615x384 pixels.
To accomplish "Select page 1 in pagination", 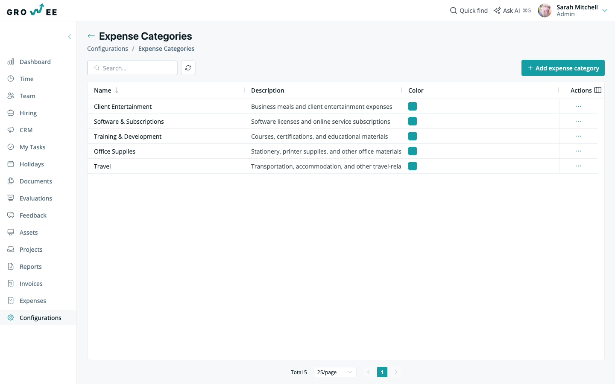I will tap(382, 372).
